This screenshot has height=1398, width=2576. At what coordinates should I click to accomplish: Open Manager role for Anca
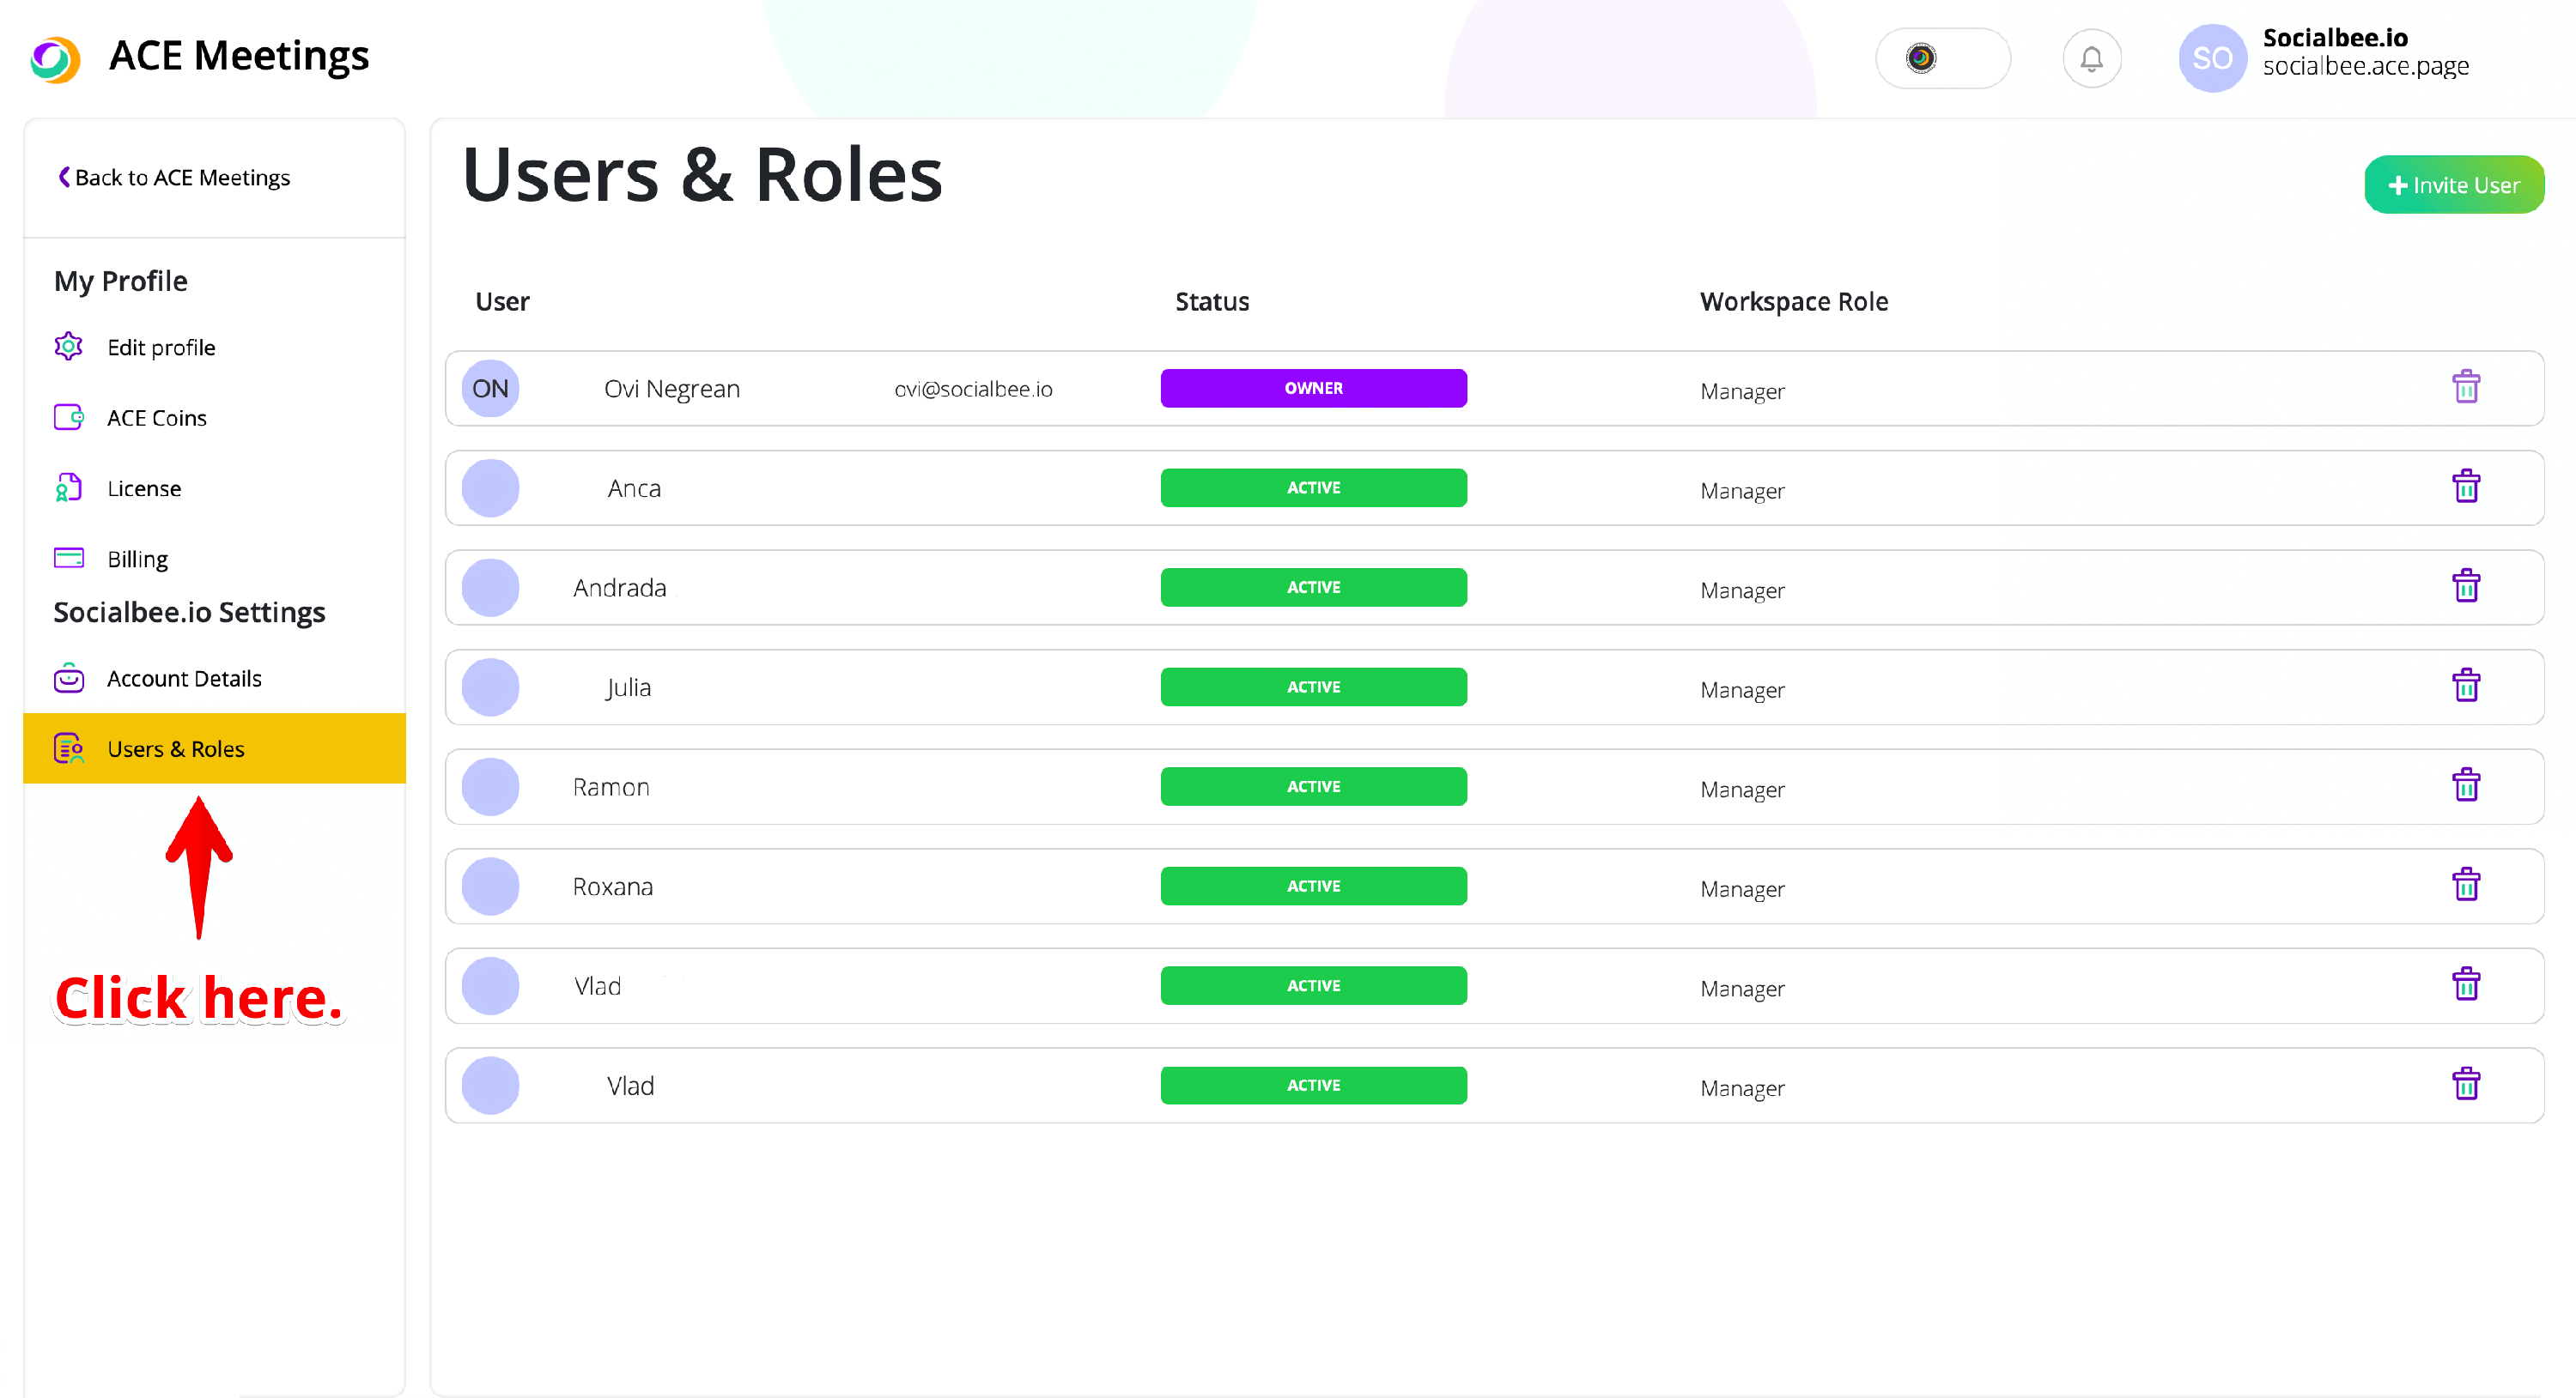1741,491
